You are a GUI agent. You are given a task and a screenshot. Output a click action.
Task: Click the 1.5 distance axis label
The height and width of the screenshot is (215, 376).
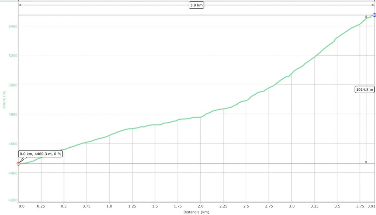[x=155, y=206]
